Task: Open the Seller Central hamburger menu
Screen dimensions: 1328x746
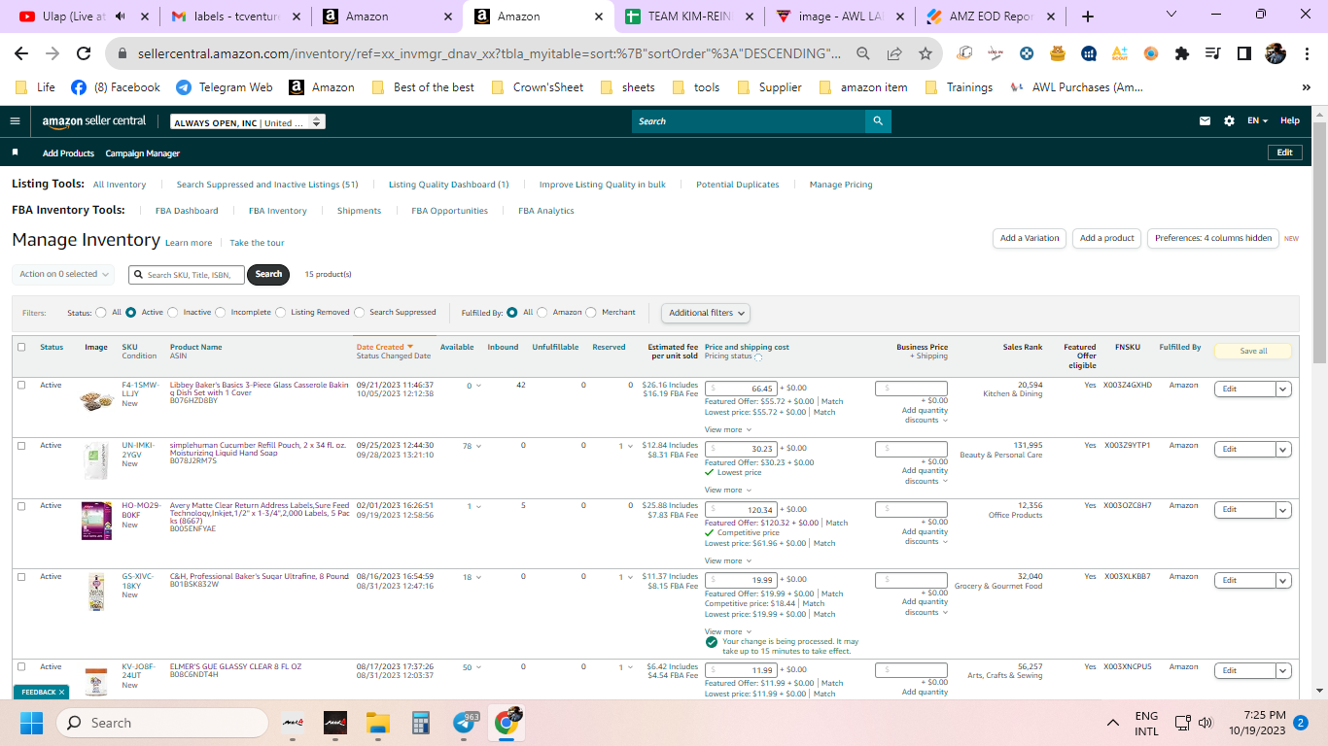Action: coord(15,121)
